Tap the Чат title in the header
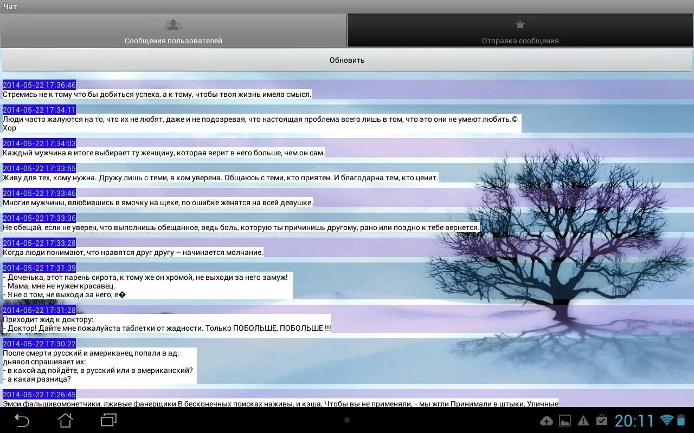694x433 pixels. point(10,6)
